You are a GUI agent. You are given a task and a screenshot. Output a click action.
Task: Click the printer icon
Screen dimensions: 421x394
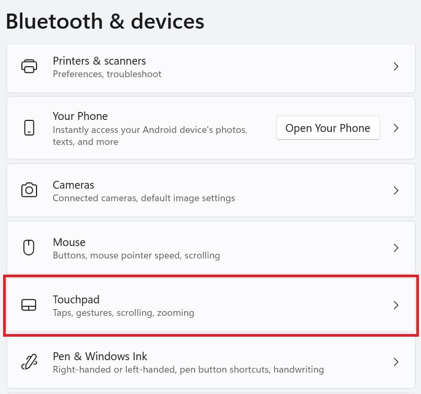(29, 66)
